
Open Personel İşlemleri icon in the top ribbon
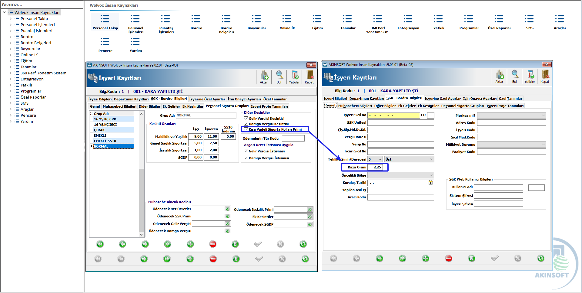135,24
